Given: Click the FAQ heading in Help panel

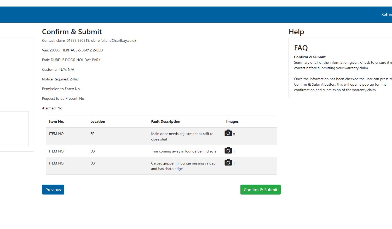Looking at the screenshot, I should 301,48.
